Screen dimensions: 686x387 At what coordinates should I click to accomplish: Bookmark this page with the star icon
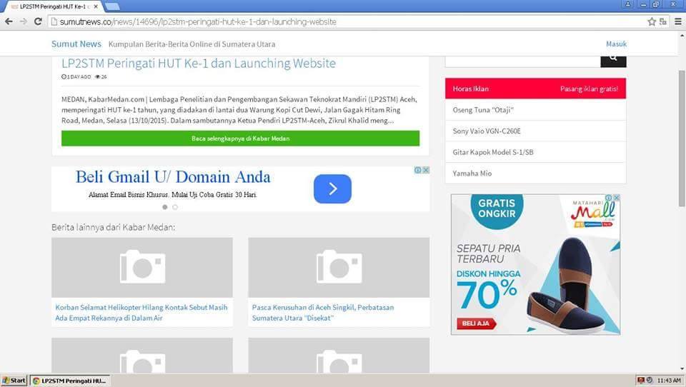(x=652, y=21)
